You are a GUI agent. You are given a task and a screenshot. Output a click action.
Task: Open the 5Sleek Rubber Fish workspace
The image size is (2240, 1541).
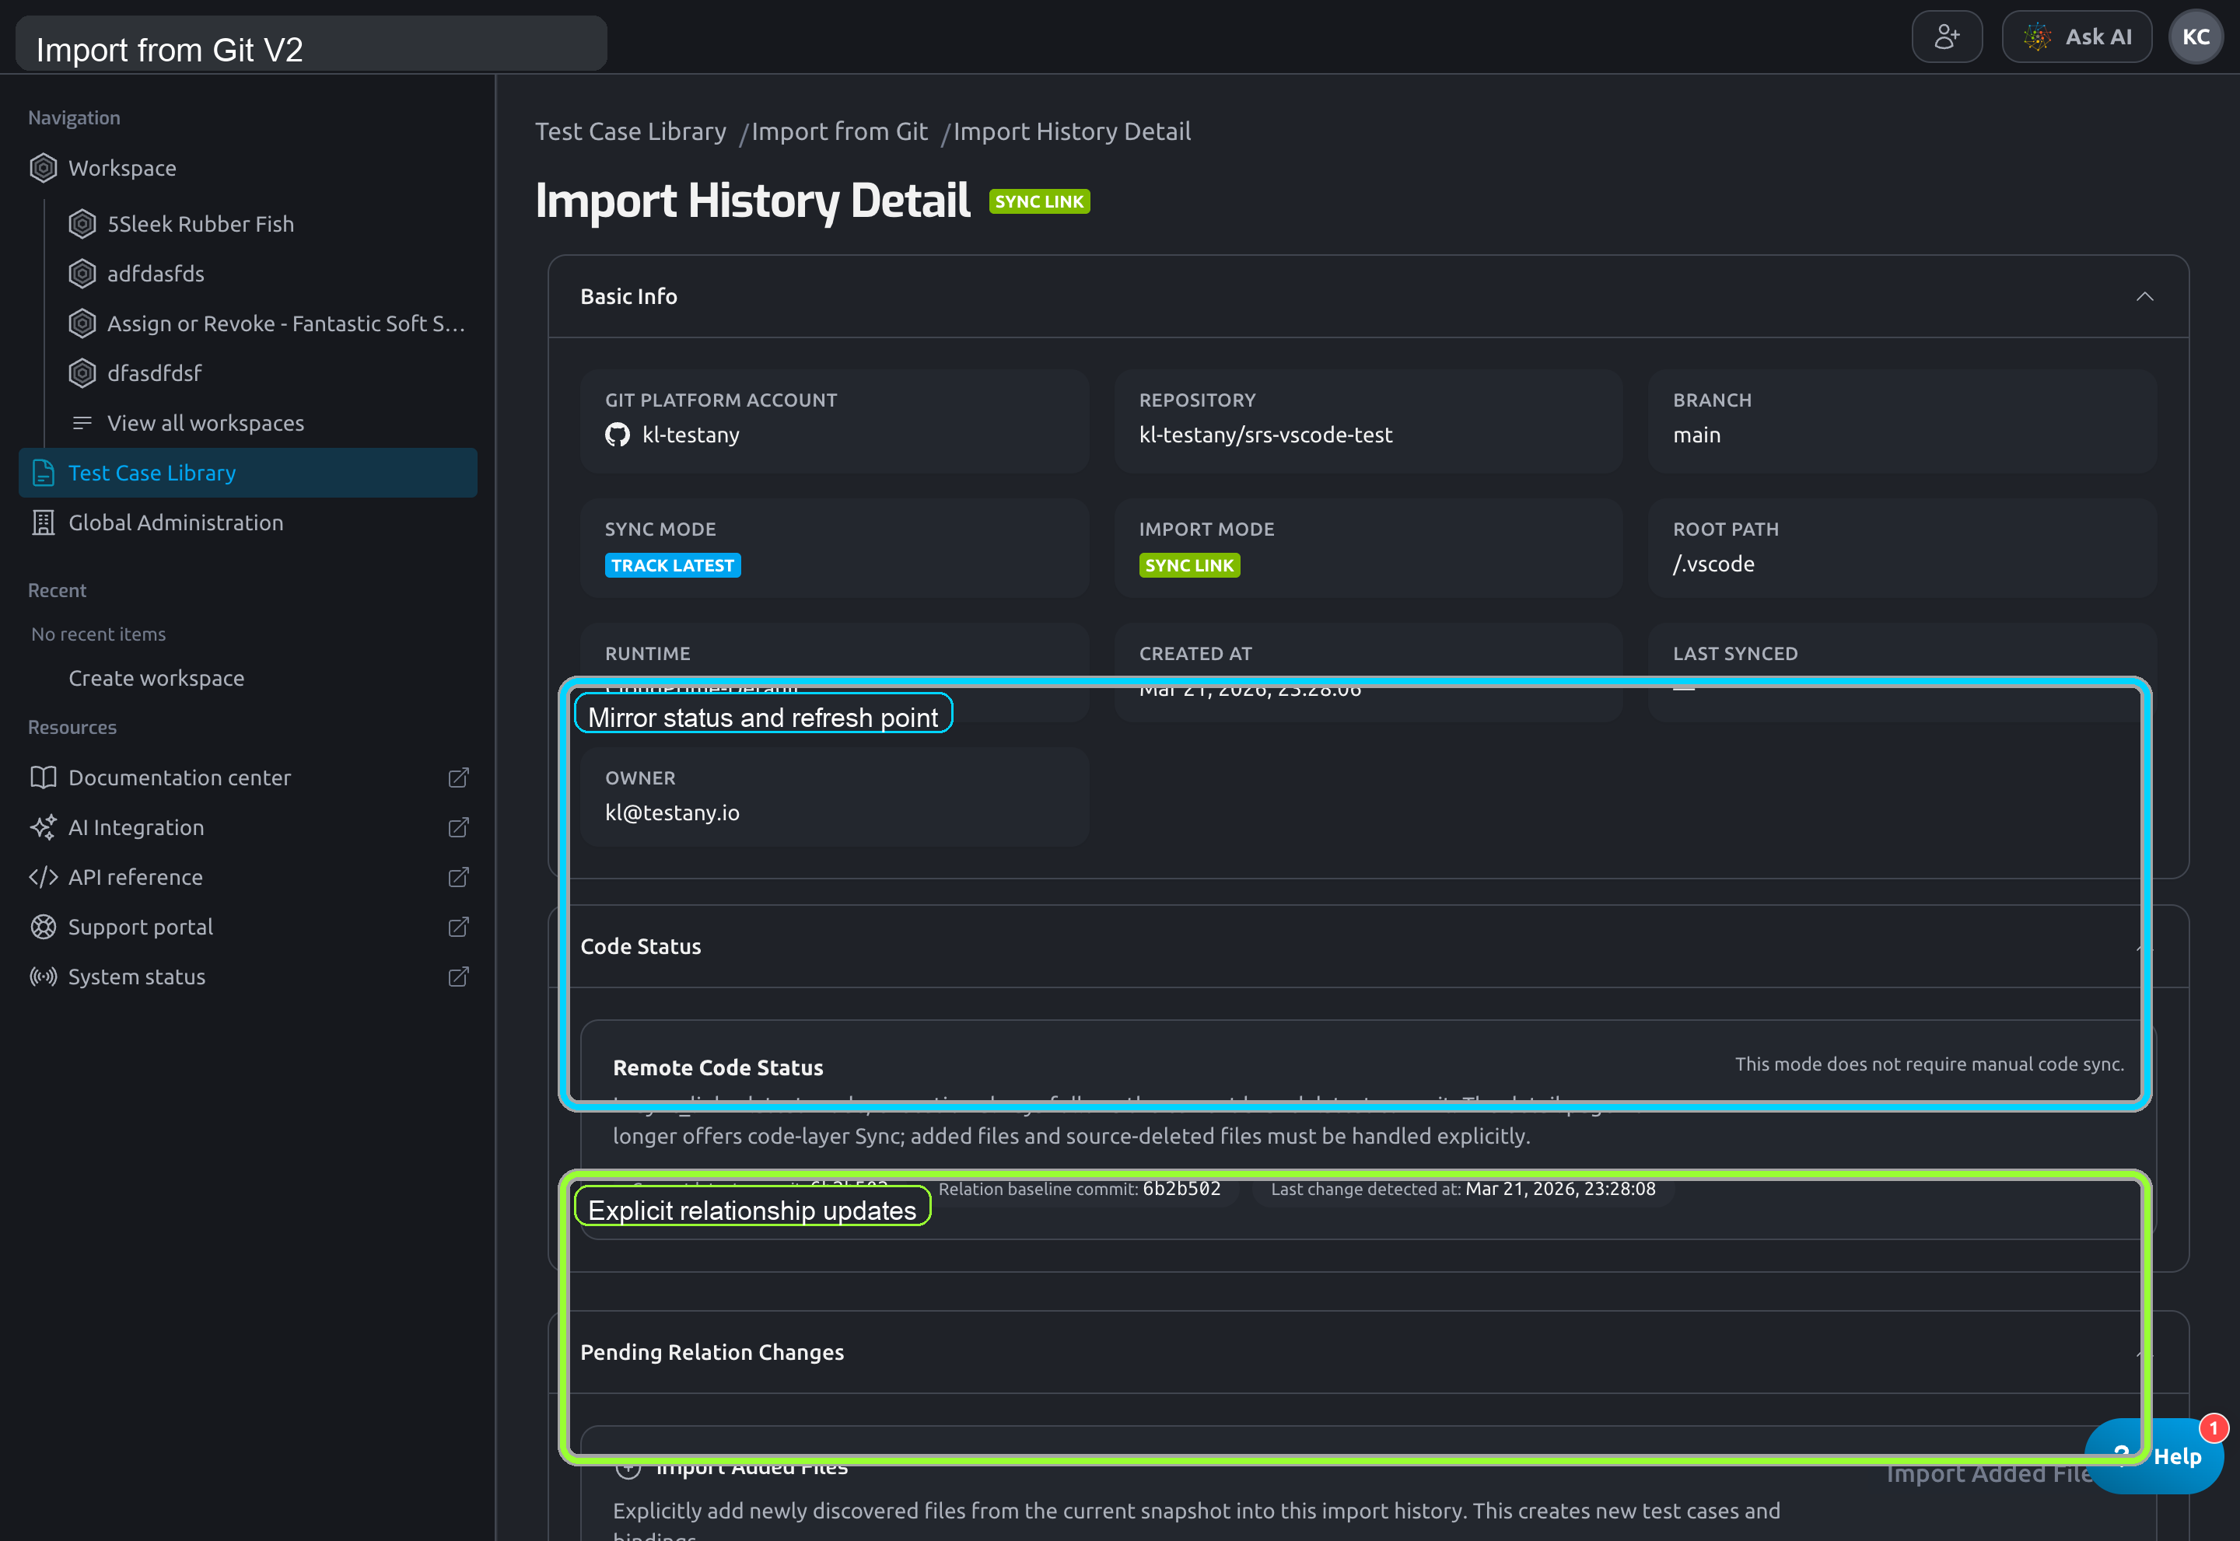point(200,224)
